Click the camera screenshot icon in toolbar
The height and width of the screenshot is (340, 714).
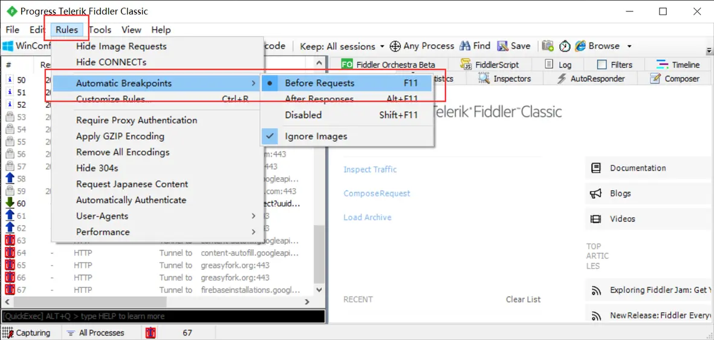tap(548, 46)
